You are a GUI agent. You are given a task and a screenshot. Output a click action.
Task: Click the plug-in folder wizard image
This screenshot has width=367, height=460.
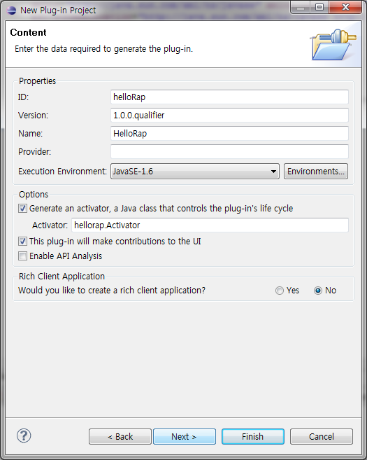point(333,45)
